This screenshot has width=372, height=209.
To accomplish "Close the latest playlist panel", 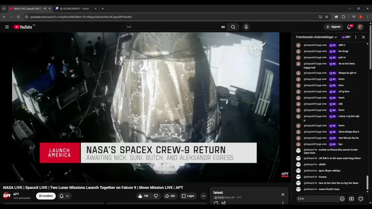I will pos(283,194).
